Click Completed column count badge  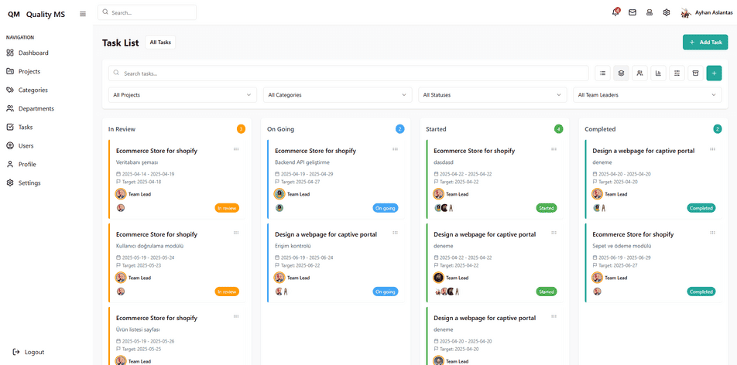click(x=717, y=129)
